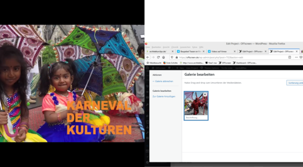Open the Bearbeiten menu
Viewport: 303px width, 167px height.
pos(156,47)
